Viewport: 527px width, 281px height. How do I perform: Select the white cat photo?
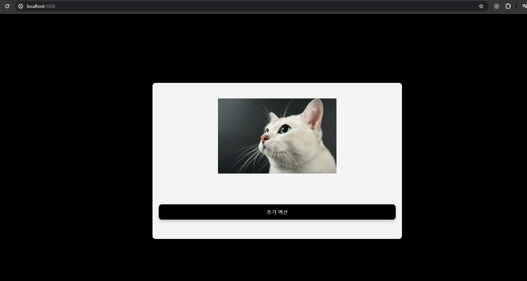point(277,136)
